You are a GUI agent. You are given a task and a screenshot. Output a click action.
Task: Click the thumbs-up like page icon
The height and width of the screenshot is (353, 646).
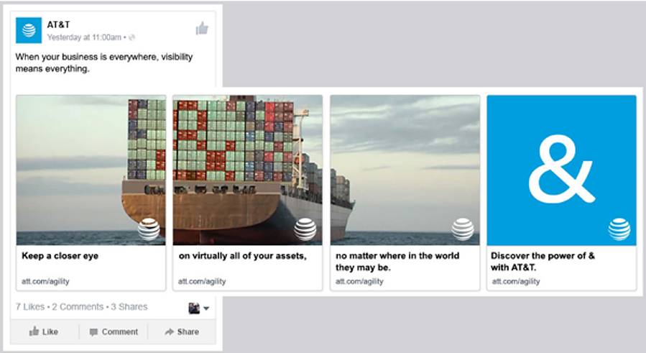tap(202, 29)
